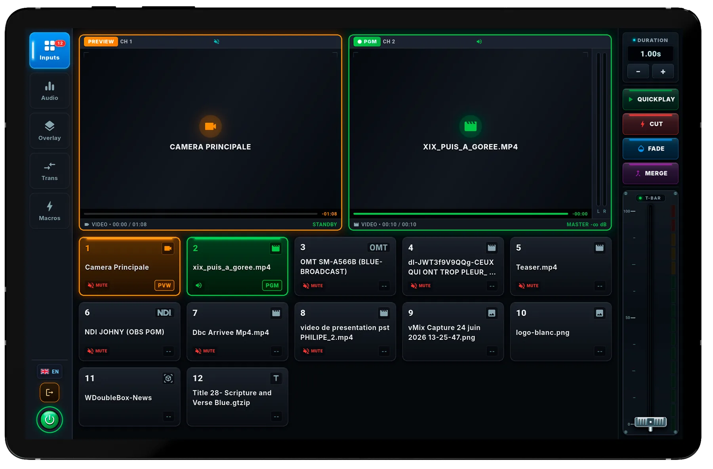Select input 11 WDoubleBox-News

tap(130, 397)
